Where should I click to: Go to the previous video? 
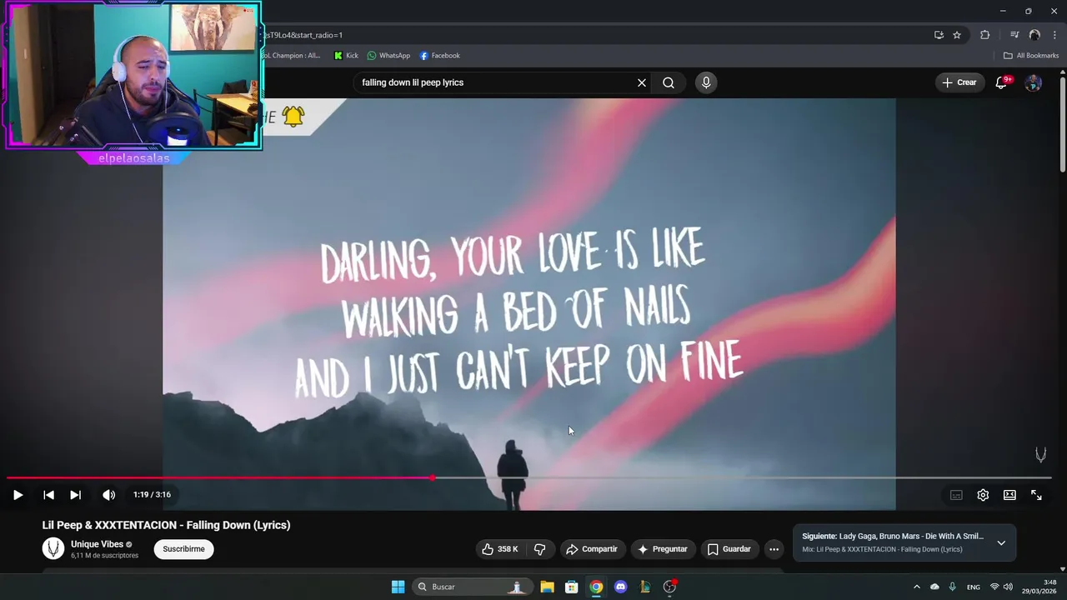click(x=48, y=495)
